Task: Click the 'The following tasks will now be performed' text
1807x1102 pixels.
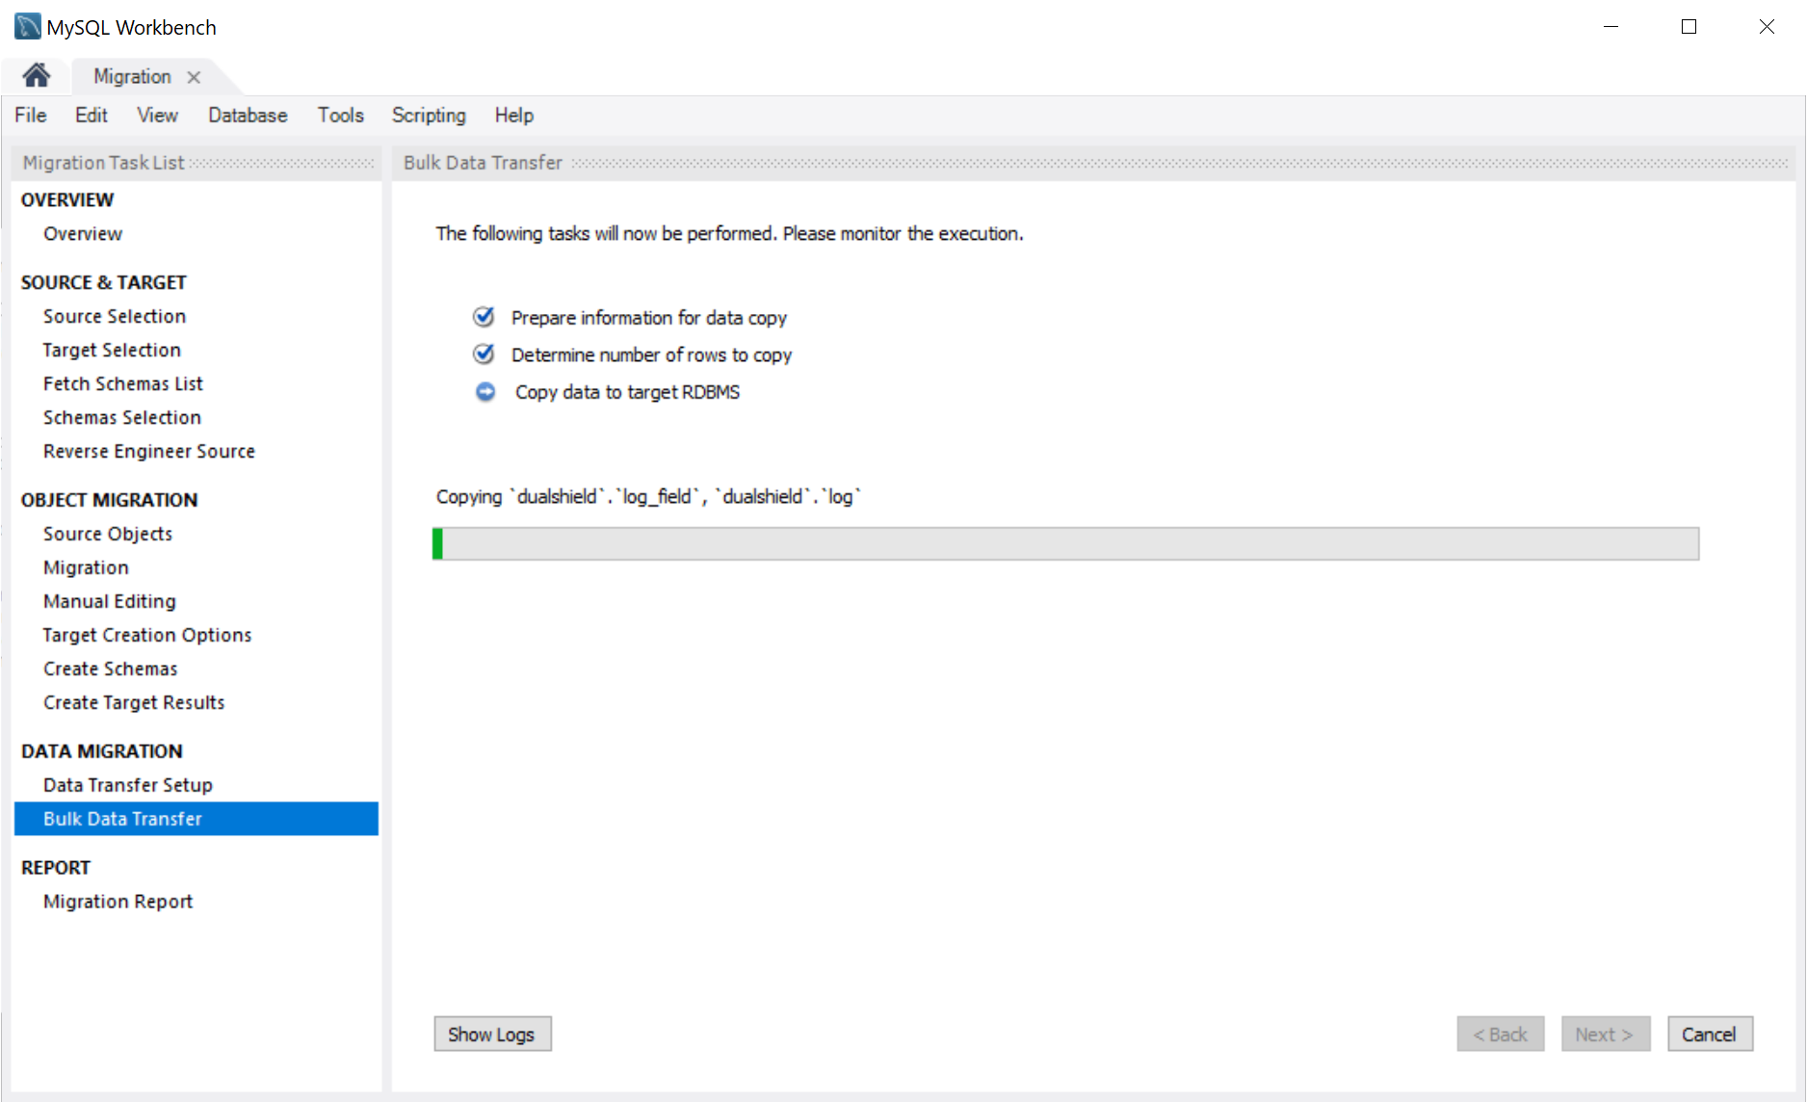Action: (730, 233)
